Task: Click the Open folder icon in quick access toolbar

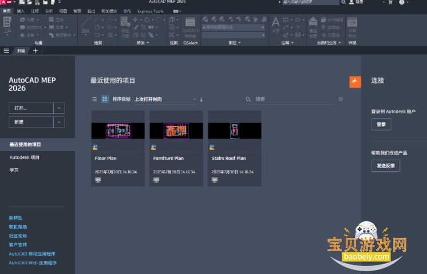Action: pyautogui.click(x=29, y=2)
